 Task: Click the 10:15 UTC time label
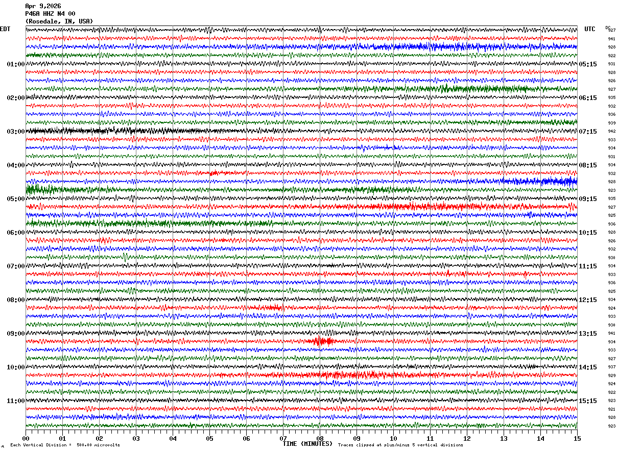588,233
